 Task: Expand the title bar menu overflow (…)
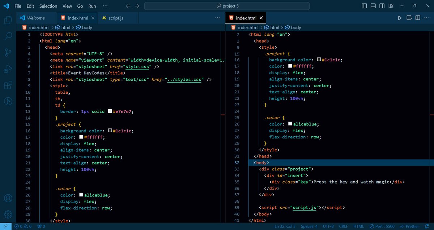pyautogui.click(x=105, y=6)
